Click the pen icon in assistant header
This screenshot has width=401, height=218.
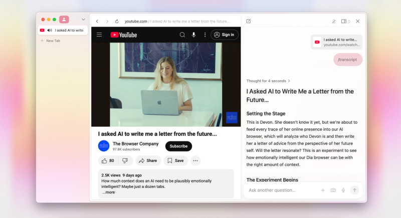click(x=334, y=21)
